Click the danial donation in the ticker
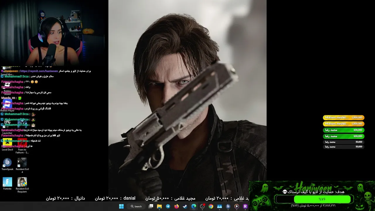 click(115, 198)
